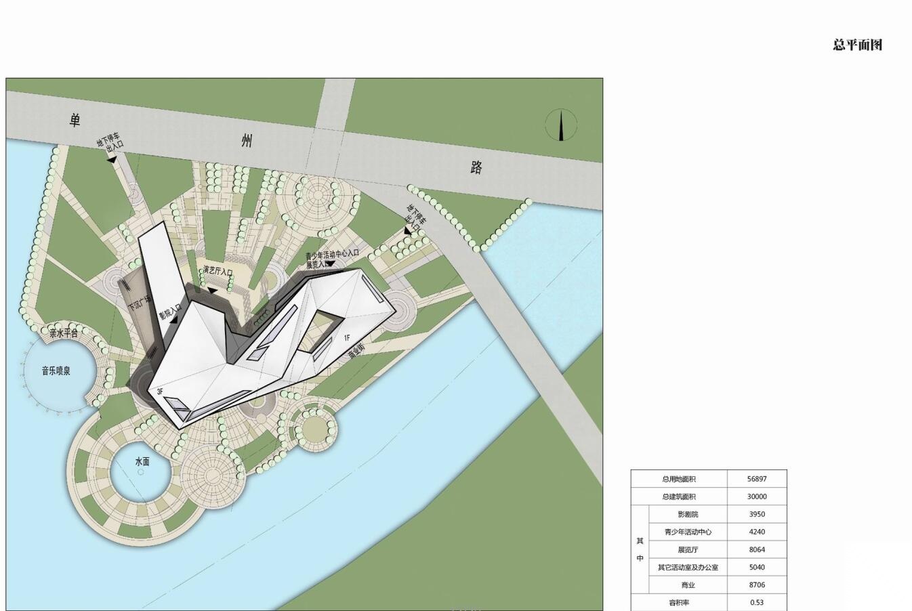This screenshot has width=912, height=611.
Task: Click the value 8064 in the table
Action: coord(757,549)
